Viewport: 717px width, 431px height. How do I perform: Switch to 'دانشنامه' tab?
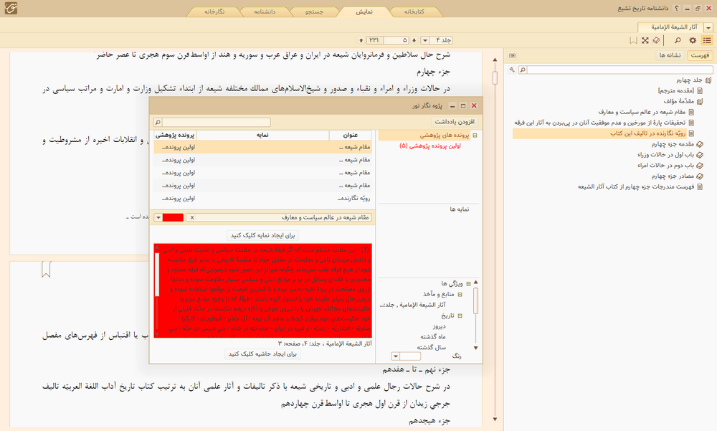[x=265, y=12]
